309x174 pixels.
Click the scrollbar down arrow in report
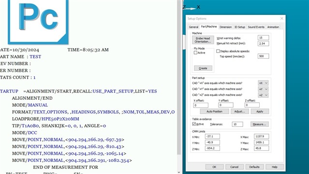[x=179, y=172]
